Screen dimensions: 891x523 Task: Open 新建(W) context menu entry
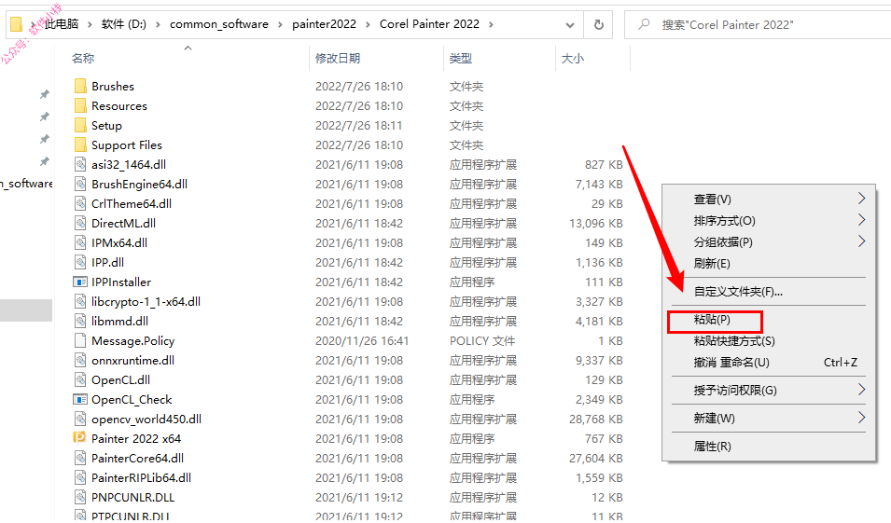pyautogui.click(x=768, y=419)
